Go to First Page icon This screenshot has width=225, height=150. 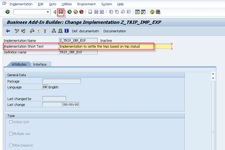111,12
